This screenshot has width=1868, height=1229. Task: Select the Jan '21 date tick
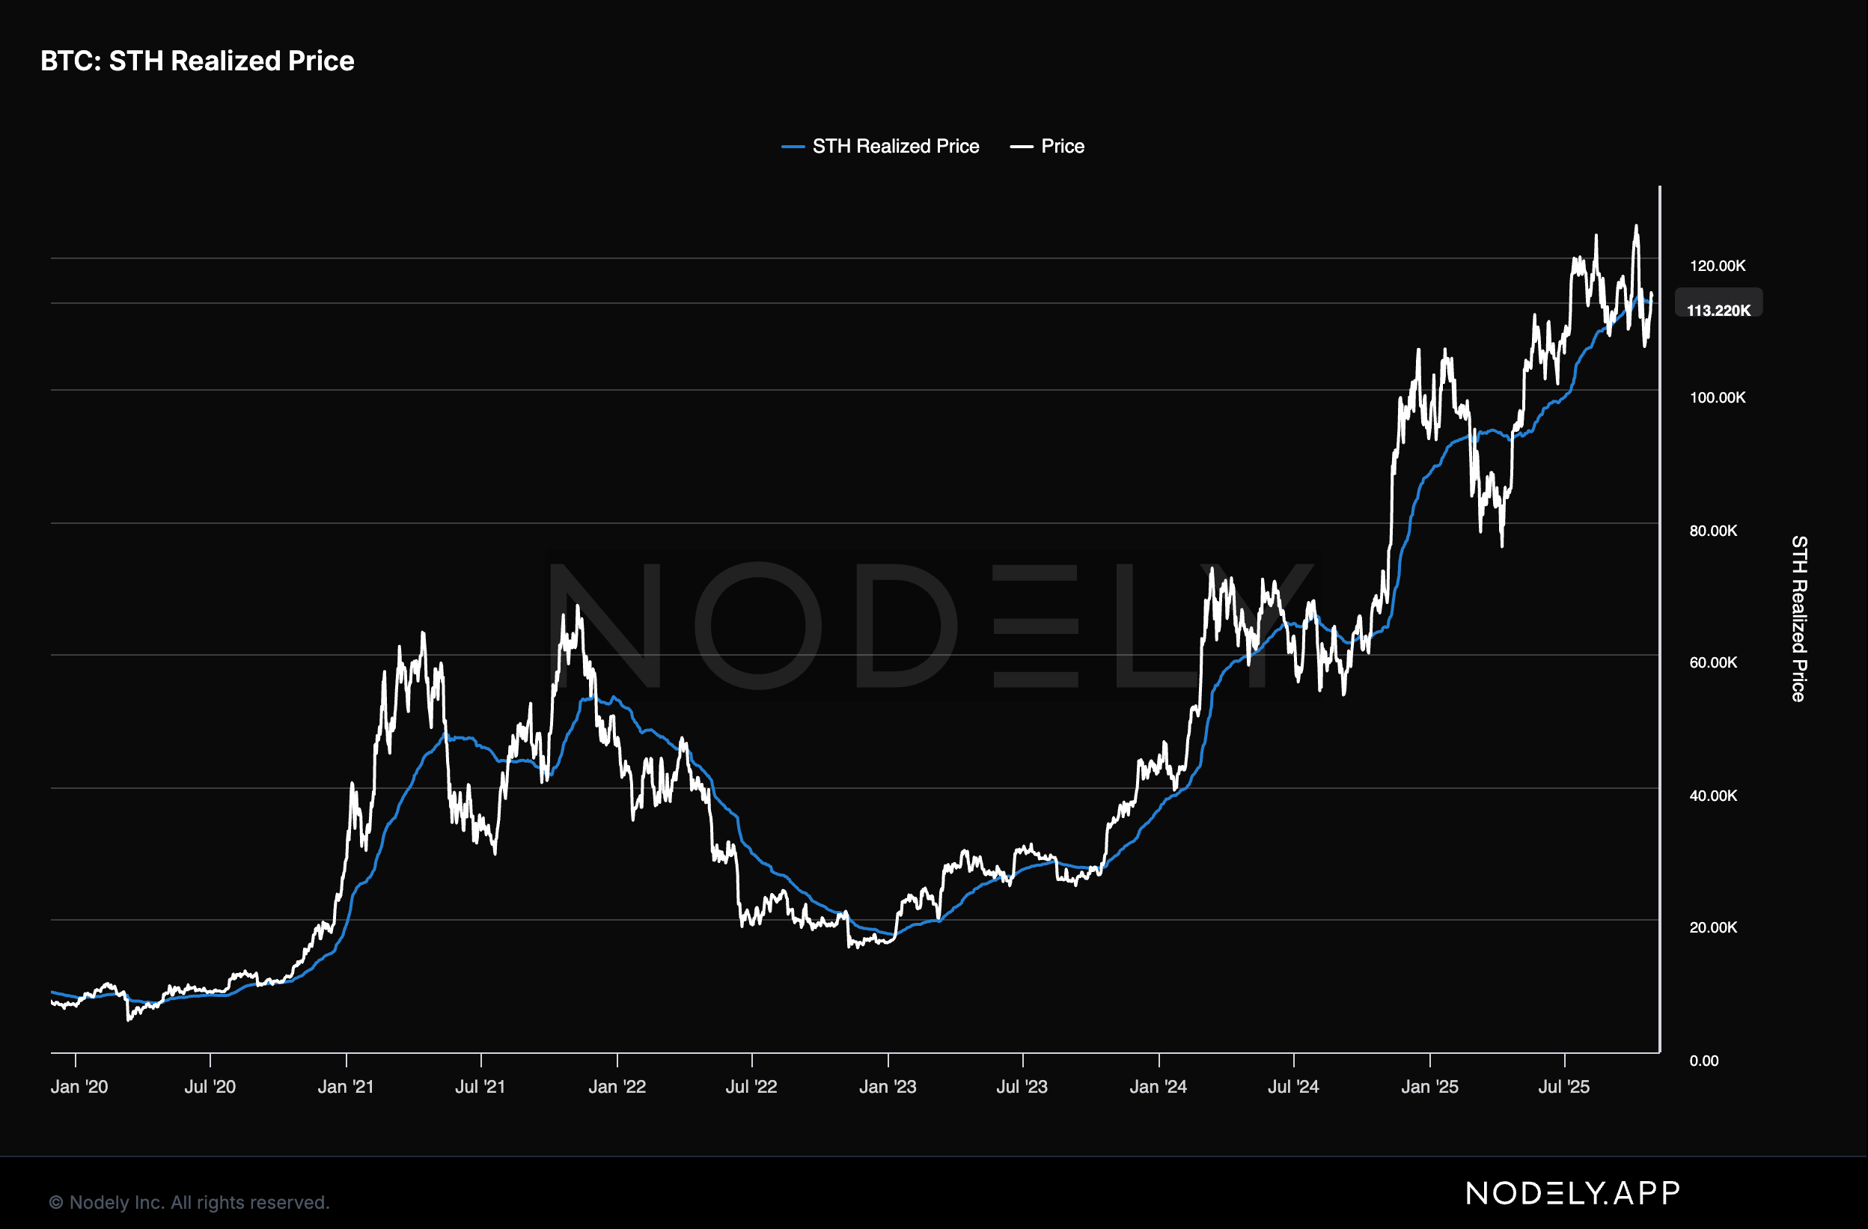point(345,1087)
